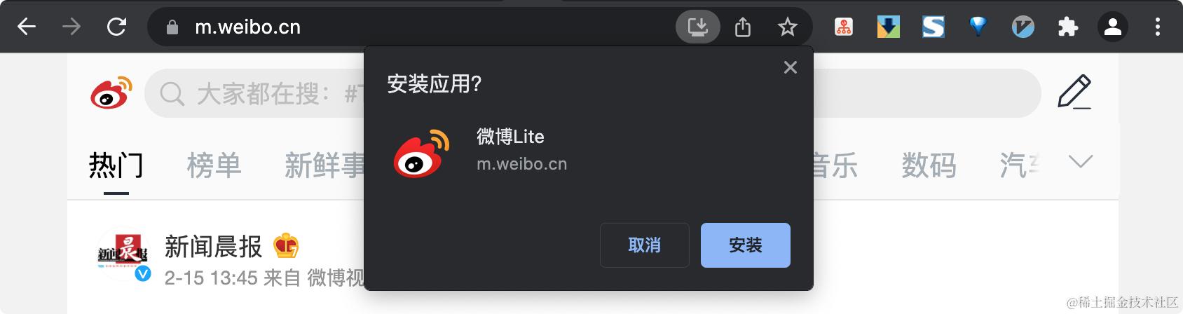Click the Weibo compose pencil icon

click(x=1074, y=93)
